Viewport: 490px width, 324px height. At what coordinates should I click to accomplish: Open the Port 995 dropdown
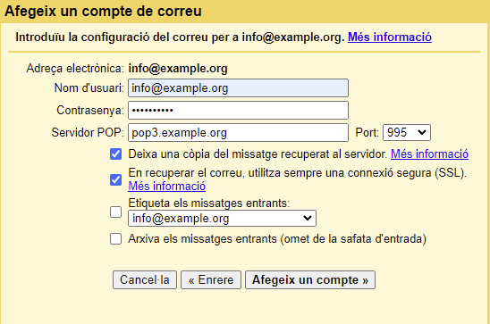click(407, 132)
